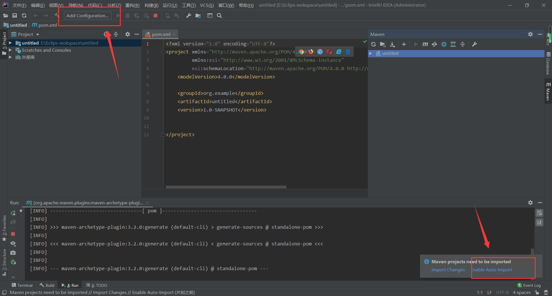The width and height of the screenshot is (552, 296).
Task: Click the Run Anything window icon in toolbar
Action: coord(210,16)
